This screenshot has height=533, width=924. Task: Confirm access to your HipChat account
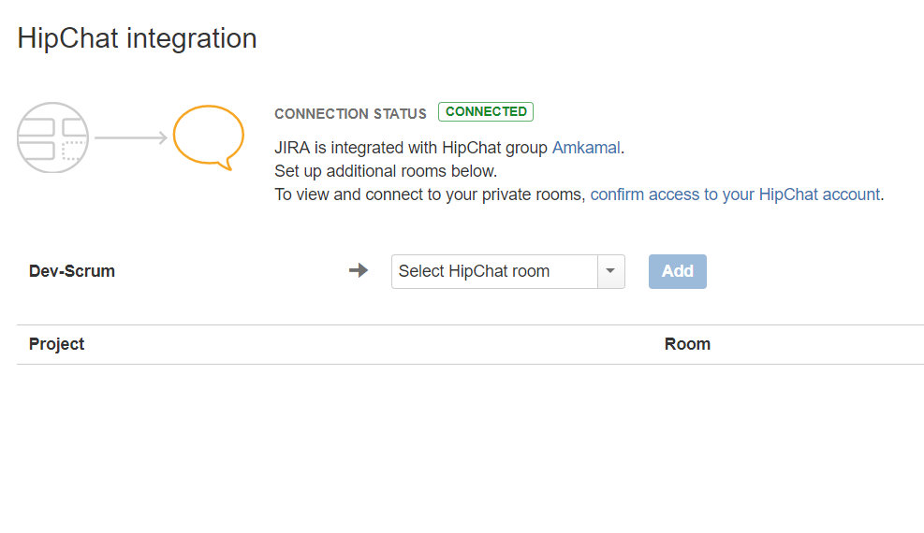(x=735, y=194)
